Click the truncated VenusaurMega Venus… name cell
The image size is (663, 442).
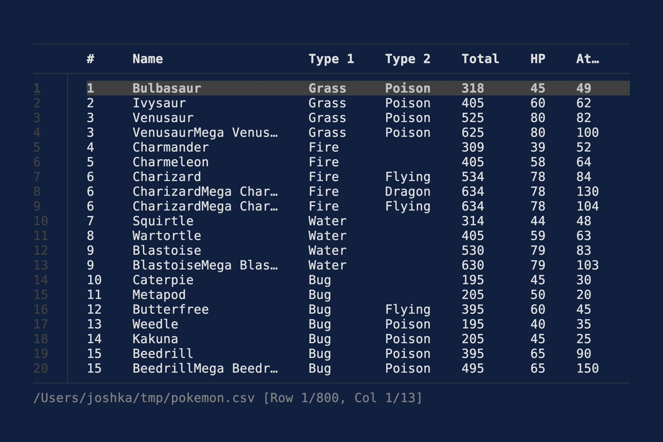[x=204, y=132]
